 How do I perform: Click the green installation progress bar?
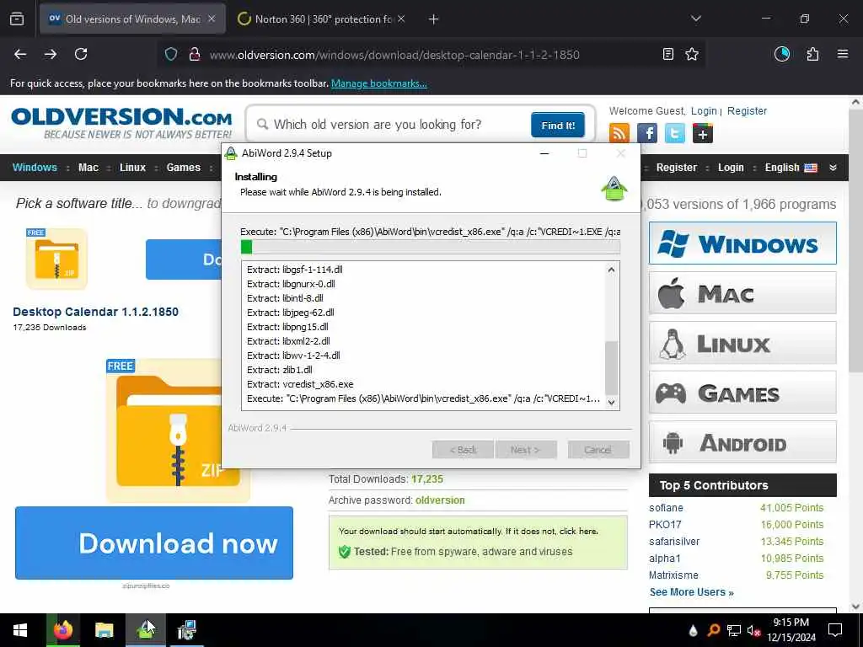tap(431, 247)
